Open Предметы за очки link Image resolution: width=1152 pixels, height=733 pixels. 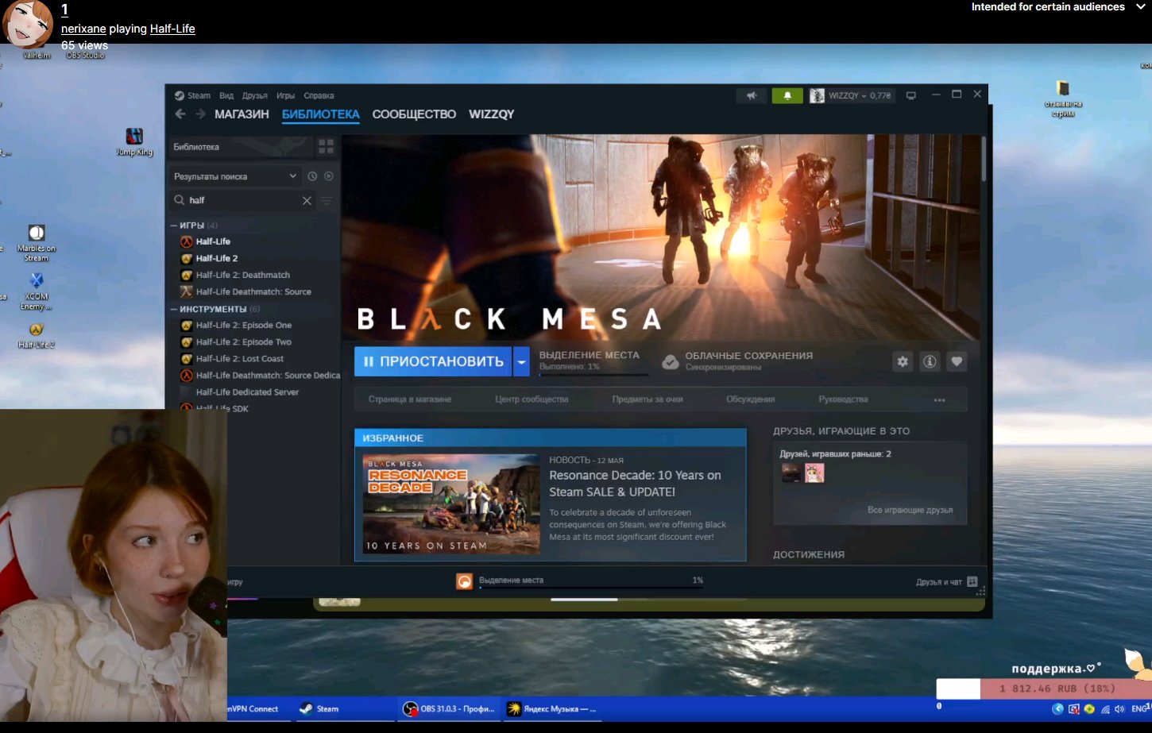pos(648,399)
